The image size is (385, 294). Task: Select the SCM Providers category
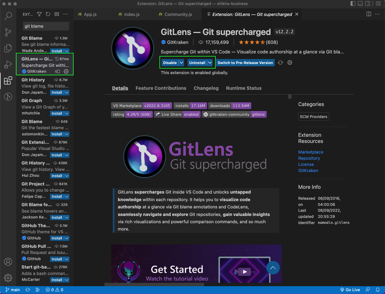313,117
